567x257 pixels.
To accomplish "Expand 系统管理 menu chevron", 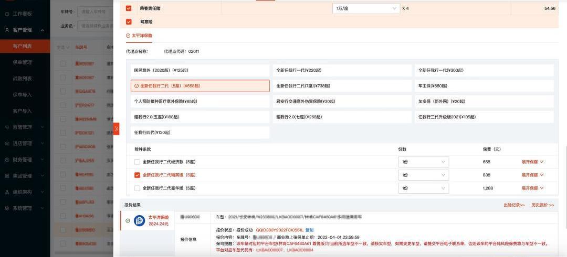I will (43, 208).
